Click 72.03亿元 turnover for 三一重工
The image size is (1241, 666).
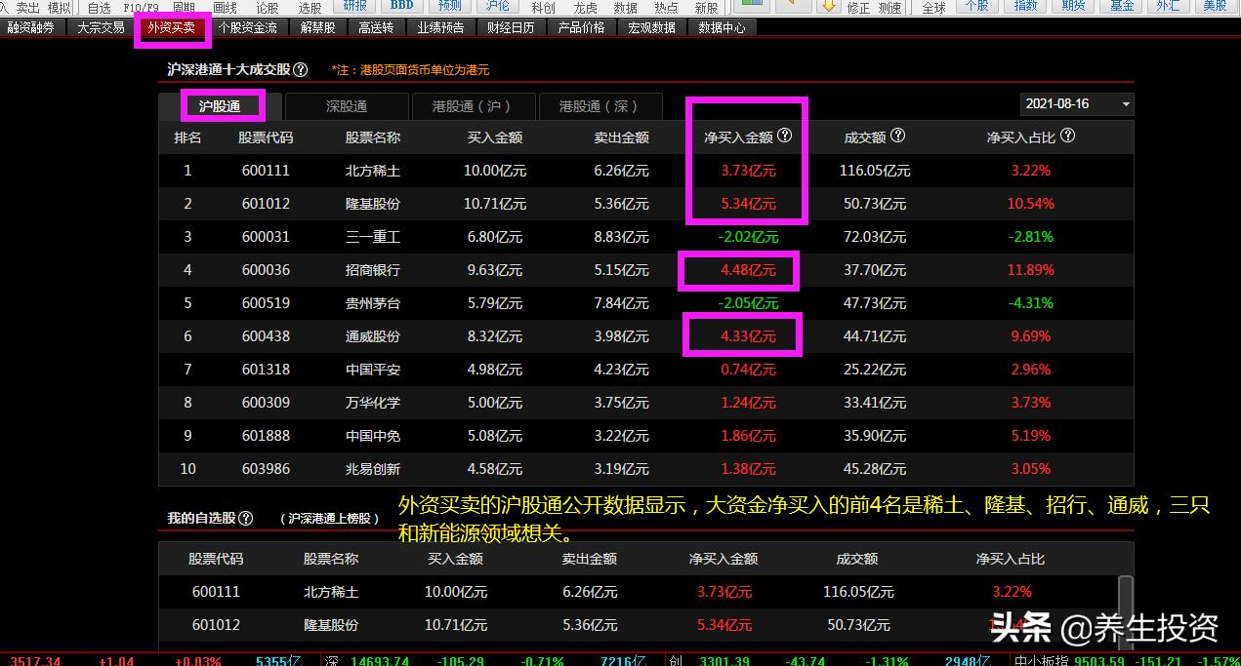pyautogui.click(x=874, y=237)
